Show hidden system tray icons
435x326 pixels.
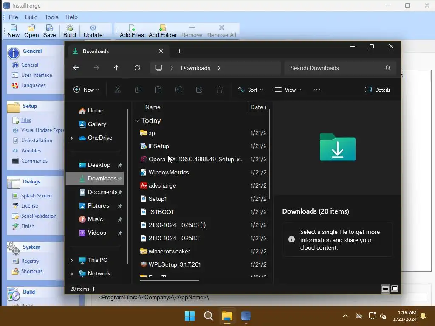(x=345, y=316)
